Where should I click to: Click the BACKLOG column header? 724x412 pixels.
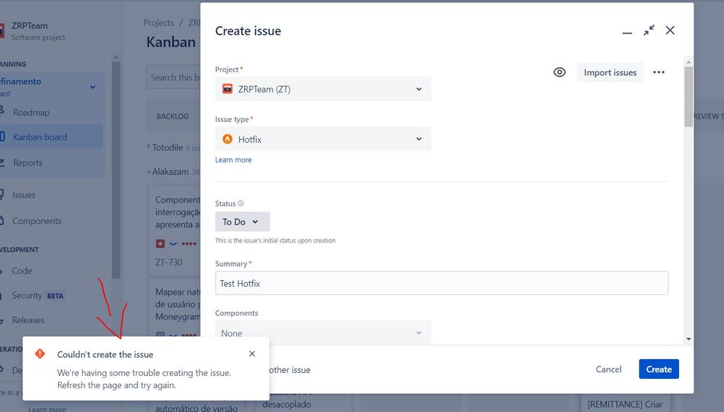click(x=172, y=117)
